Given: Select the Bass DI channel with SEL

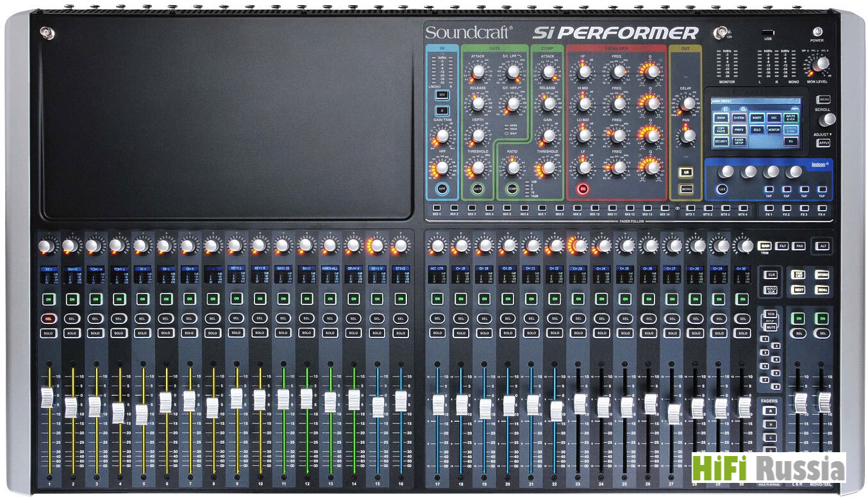Looking at the screenshot, I should [283, 318].
